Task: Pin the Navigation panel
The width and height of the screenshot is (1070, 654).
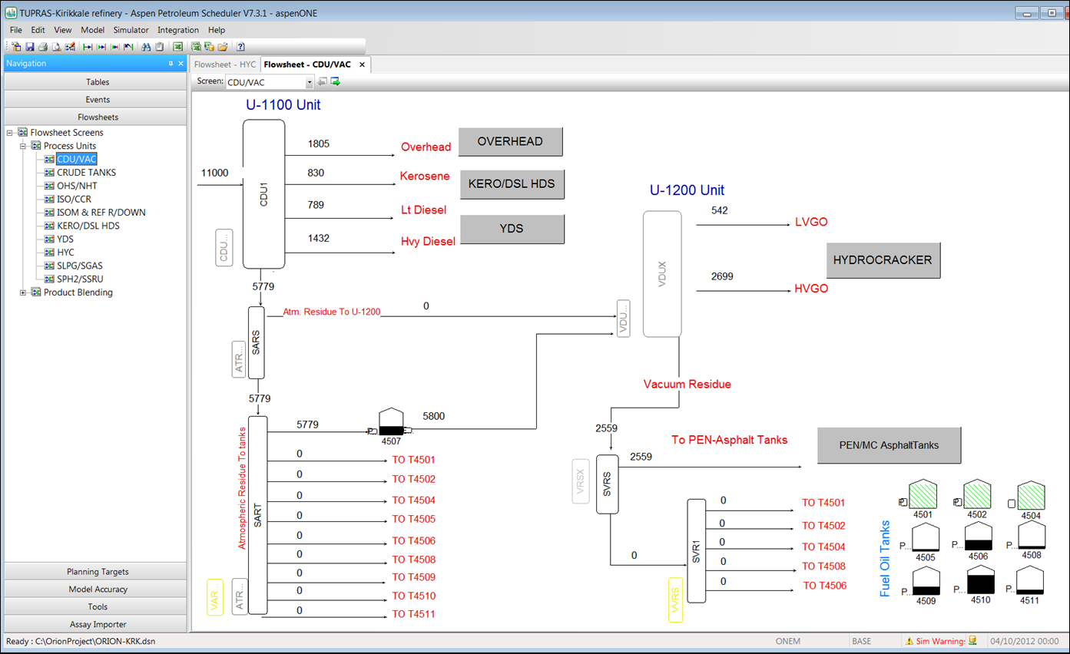Action: tap(171, 64)
